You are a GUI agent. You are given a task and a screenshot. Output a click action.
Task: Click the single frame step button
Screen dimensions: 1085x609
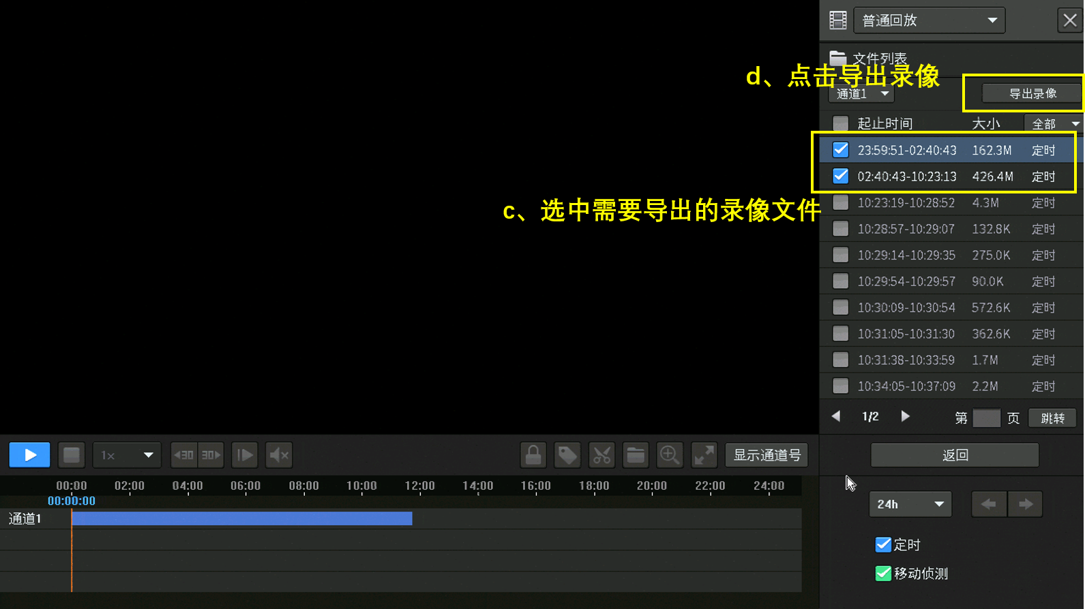(244, 455)
